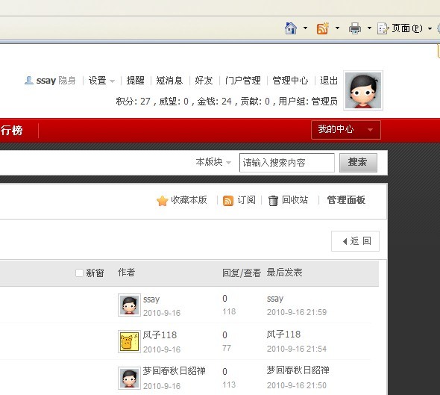Click the Print toolbar icon
Image resolution: width=440 pixels, height=395 pixels.
[x=355, y=28]
